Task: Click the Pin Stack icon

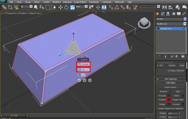Action: 159,56
